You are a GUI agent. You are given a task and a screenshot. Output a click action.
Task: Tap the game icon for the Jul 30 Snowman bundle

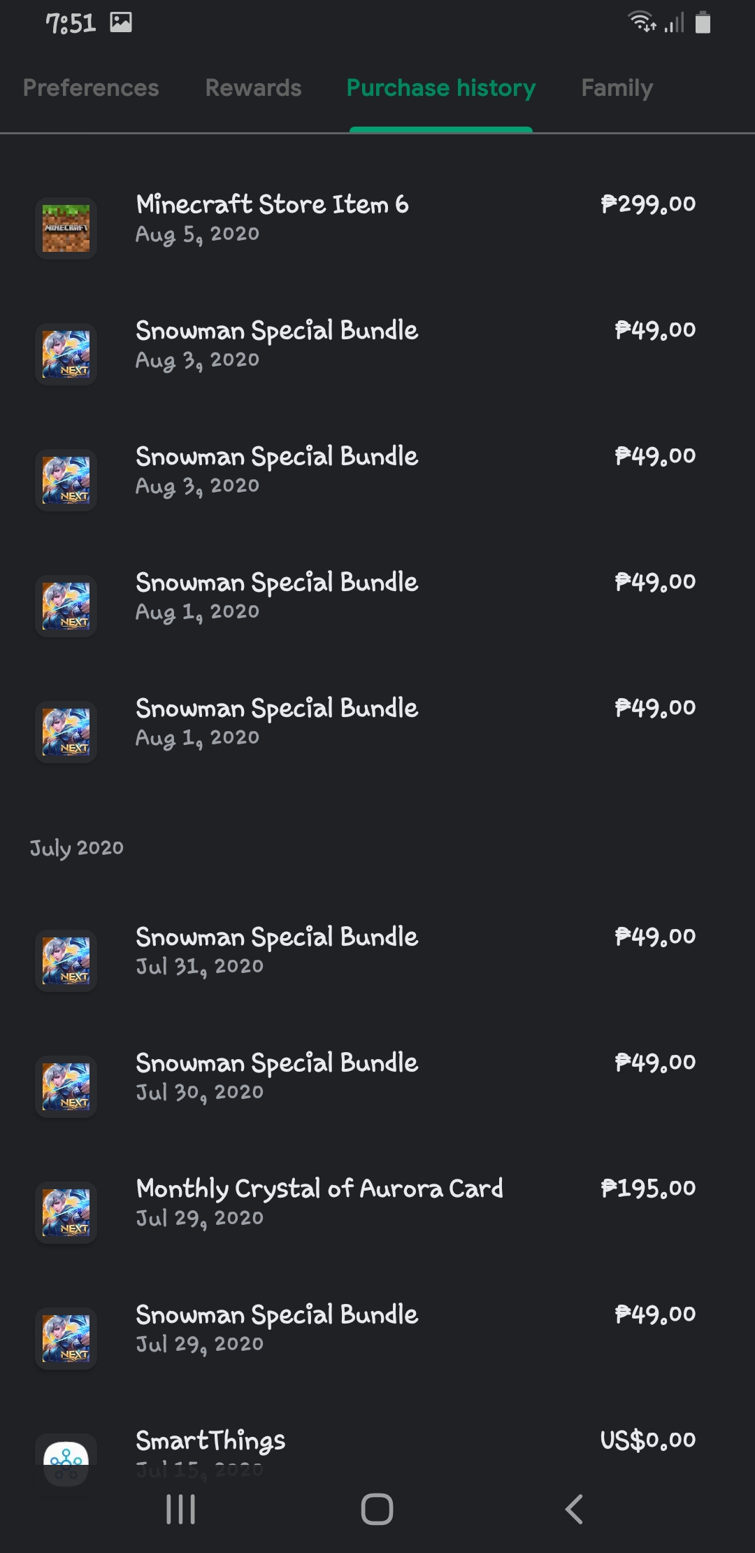coord(66,1086)
